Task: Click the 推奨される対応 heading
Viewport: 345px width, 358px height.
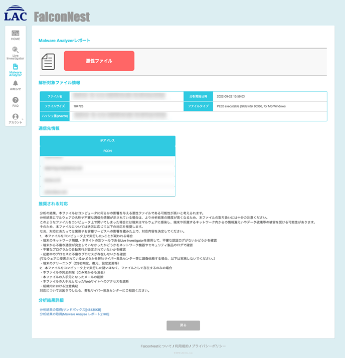Action: tap(53, 204)
